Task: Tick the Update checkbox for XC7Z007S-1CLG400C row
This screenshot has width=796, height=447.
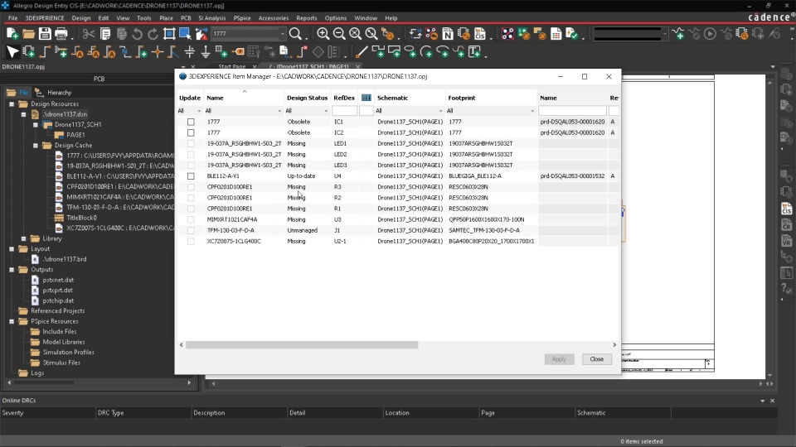Action: pos(191,242)
